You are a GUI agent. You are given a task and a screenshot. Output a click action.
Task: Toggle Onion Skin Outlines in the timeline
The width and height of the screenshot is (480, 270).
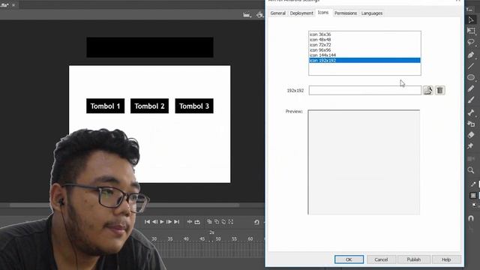pos(217,222)
